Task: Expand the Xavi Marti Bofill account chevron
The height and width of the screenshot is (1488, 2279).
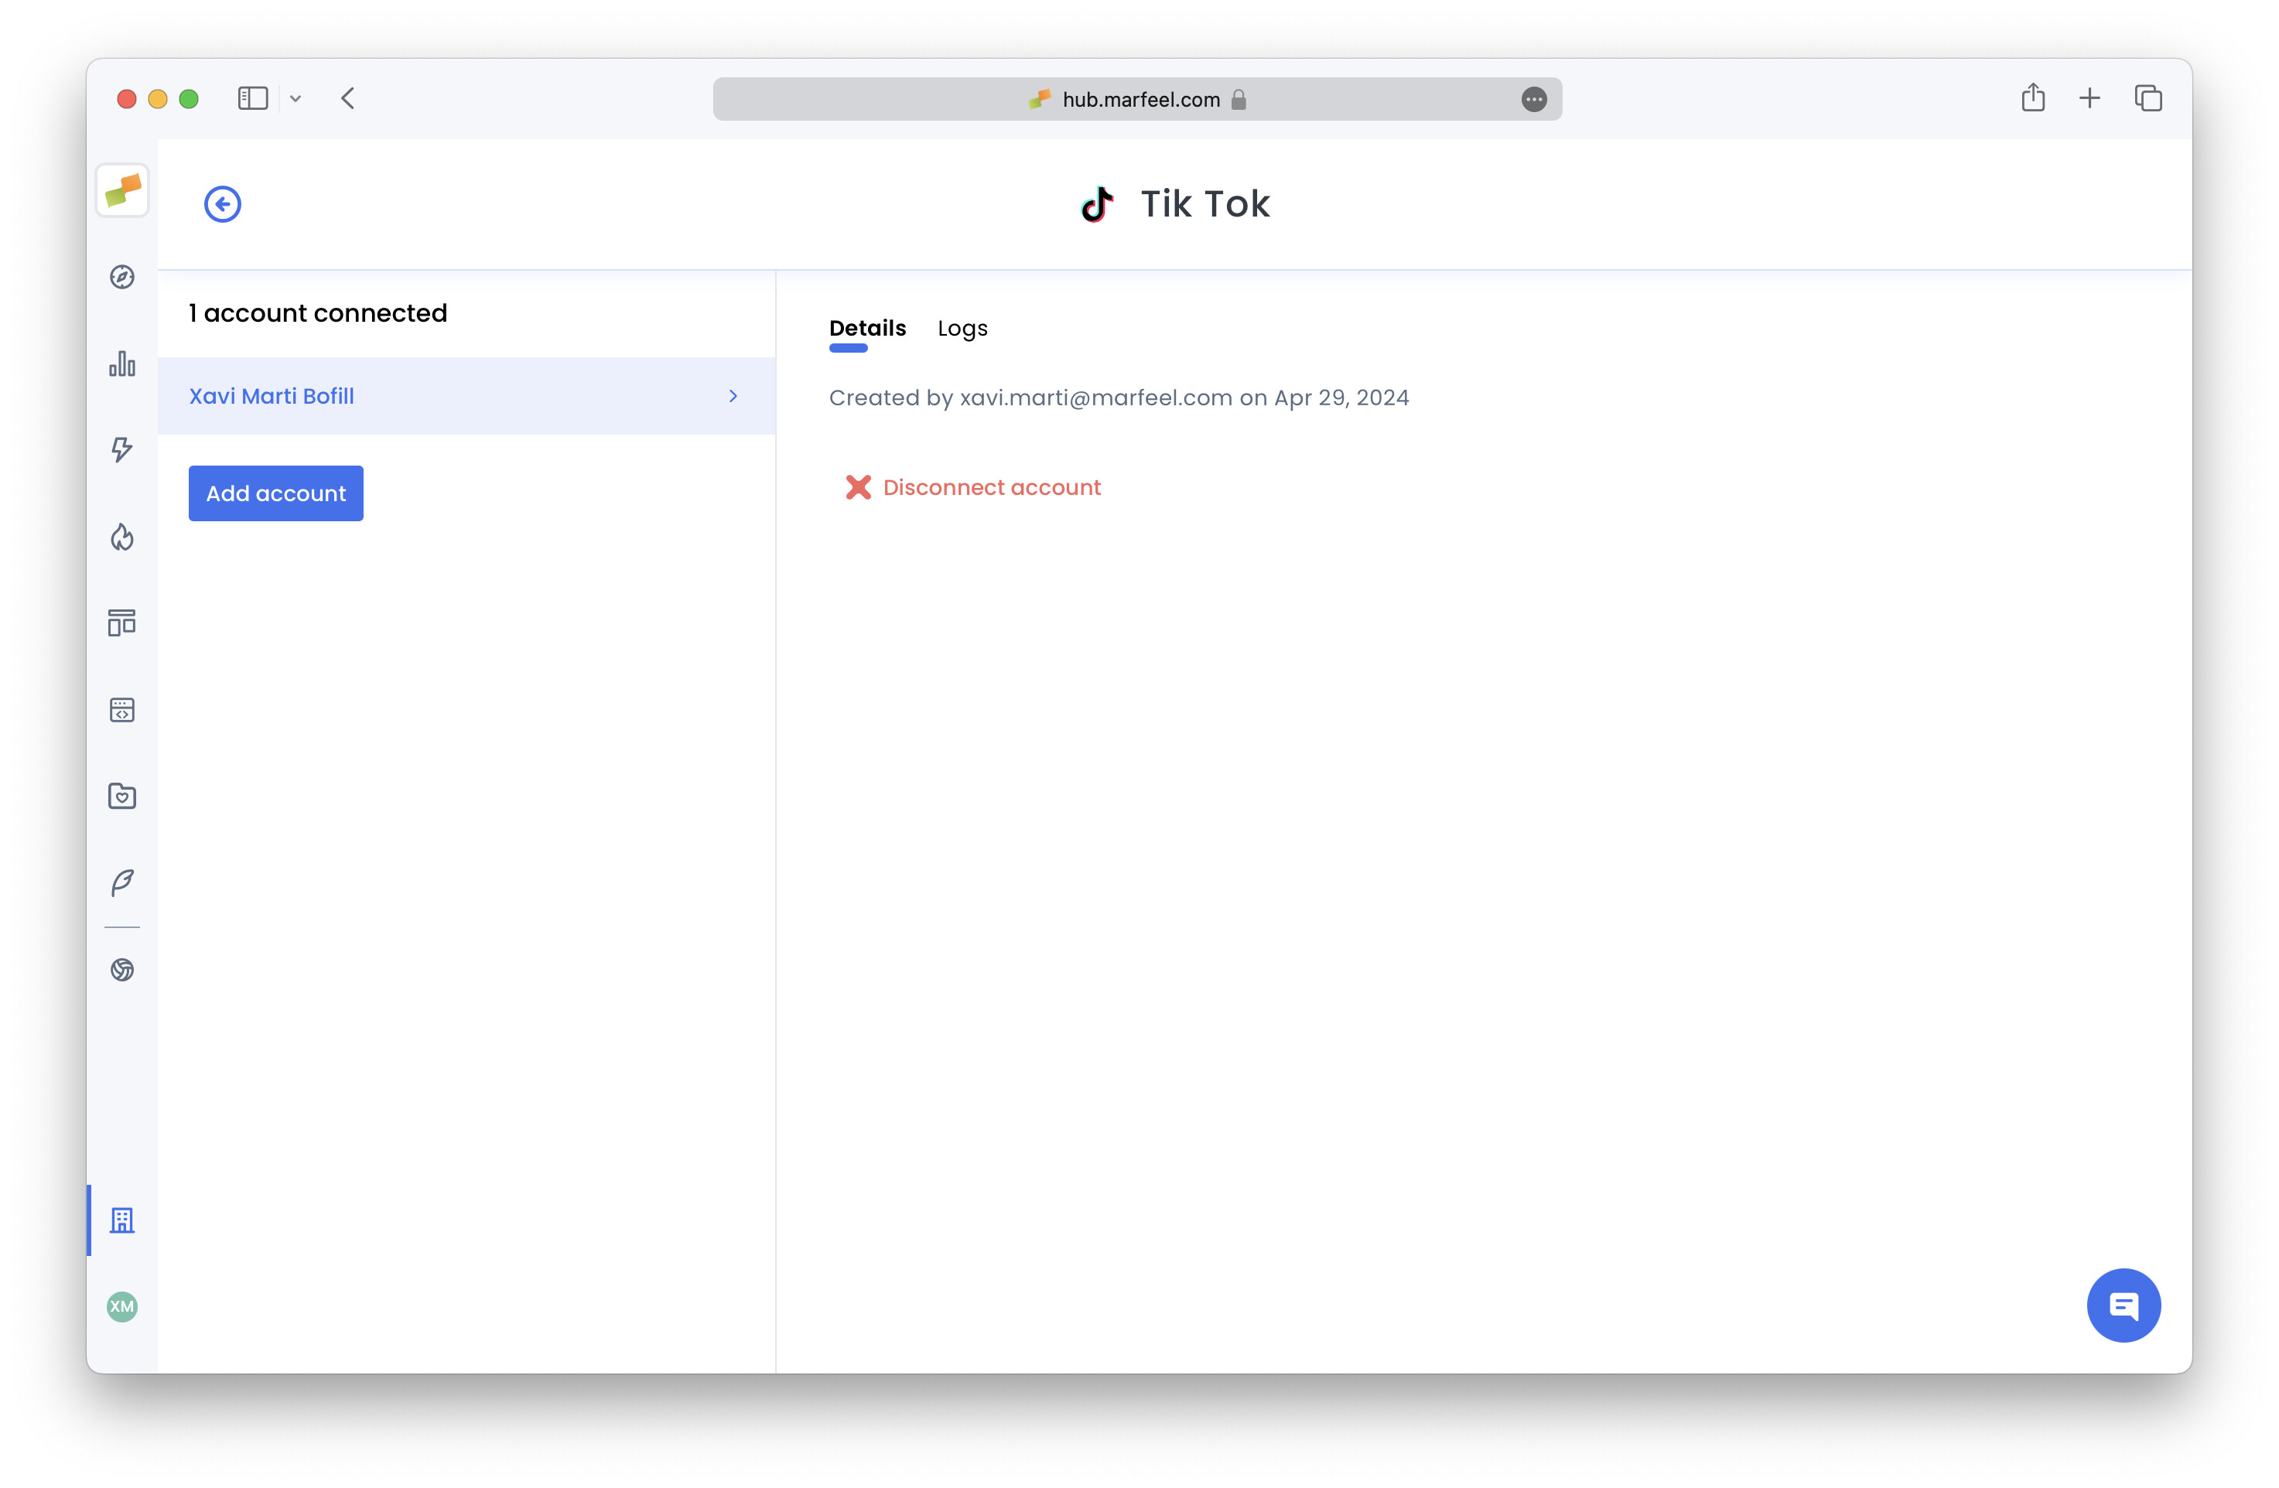Action: point(733,397)
